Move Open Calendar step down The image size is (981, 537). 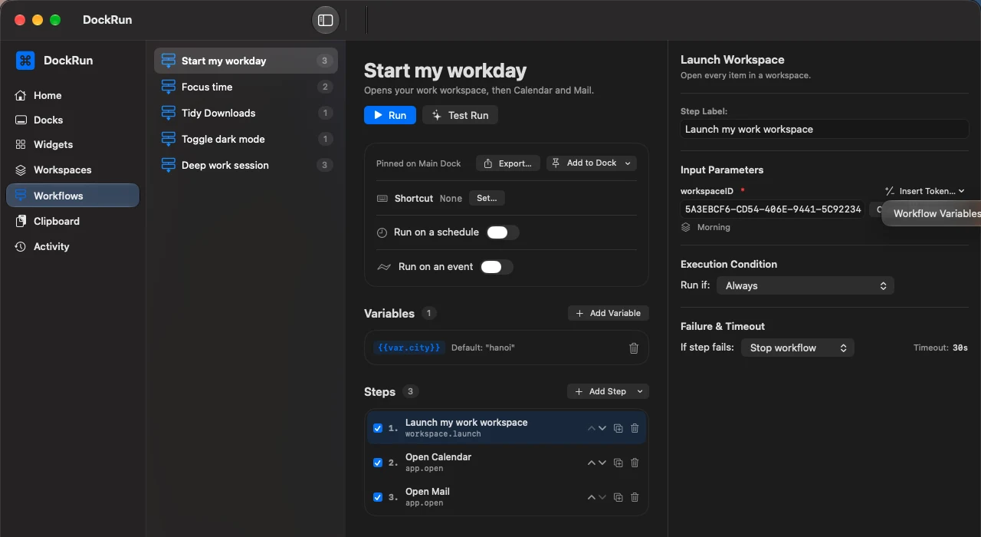coord(602,463)
